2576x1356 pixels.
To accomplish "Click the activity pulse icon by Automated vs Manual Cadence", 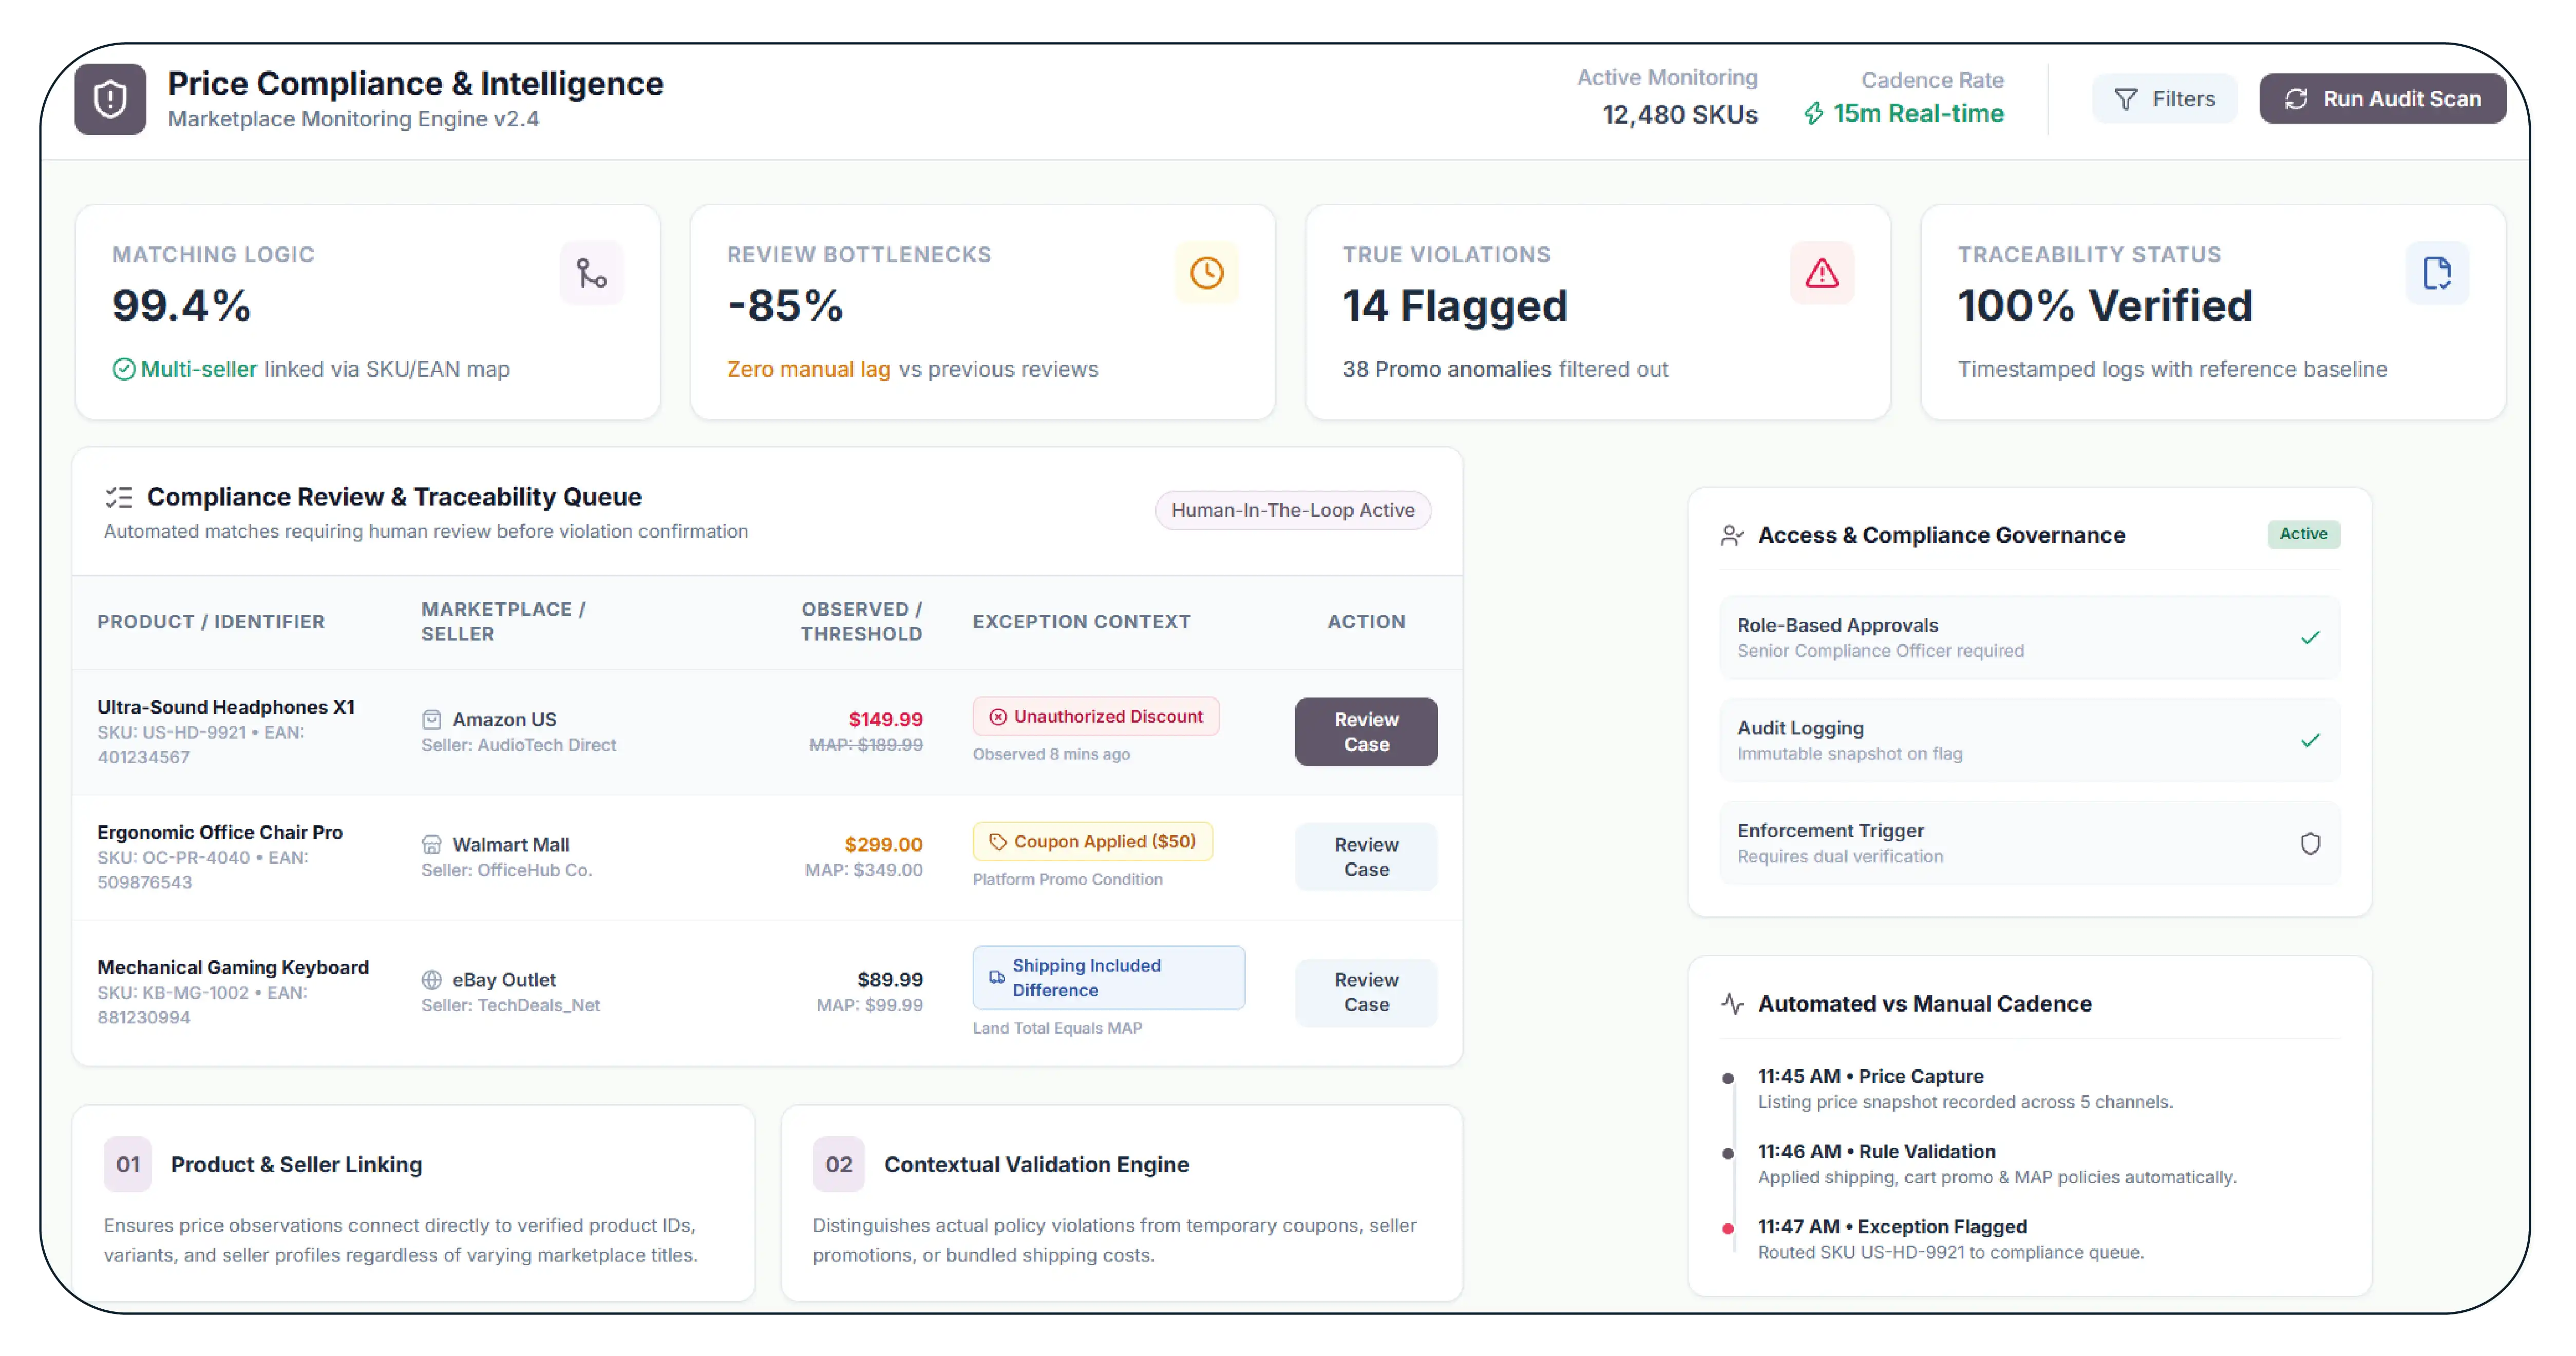I will 1732,1003.
